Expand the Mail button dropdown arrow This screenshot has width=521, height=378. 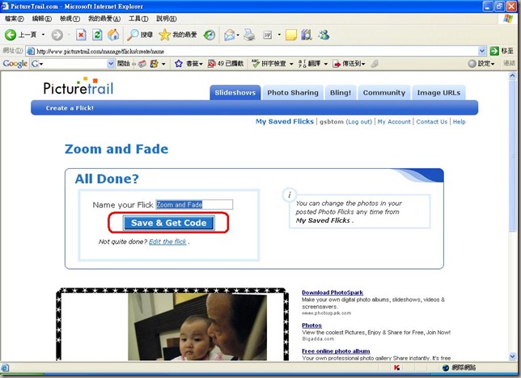(238, 35)
